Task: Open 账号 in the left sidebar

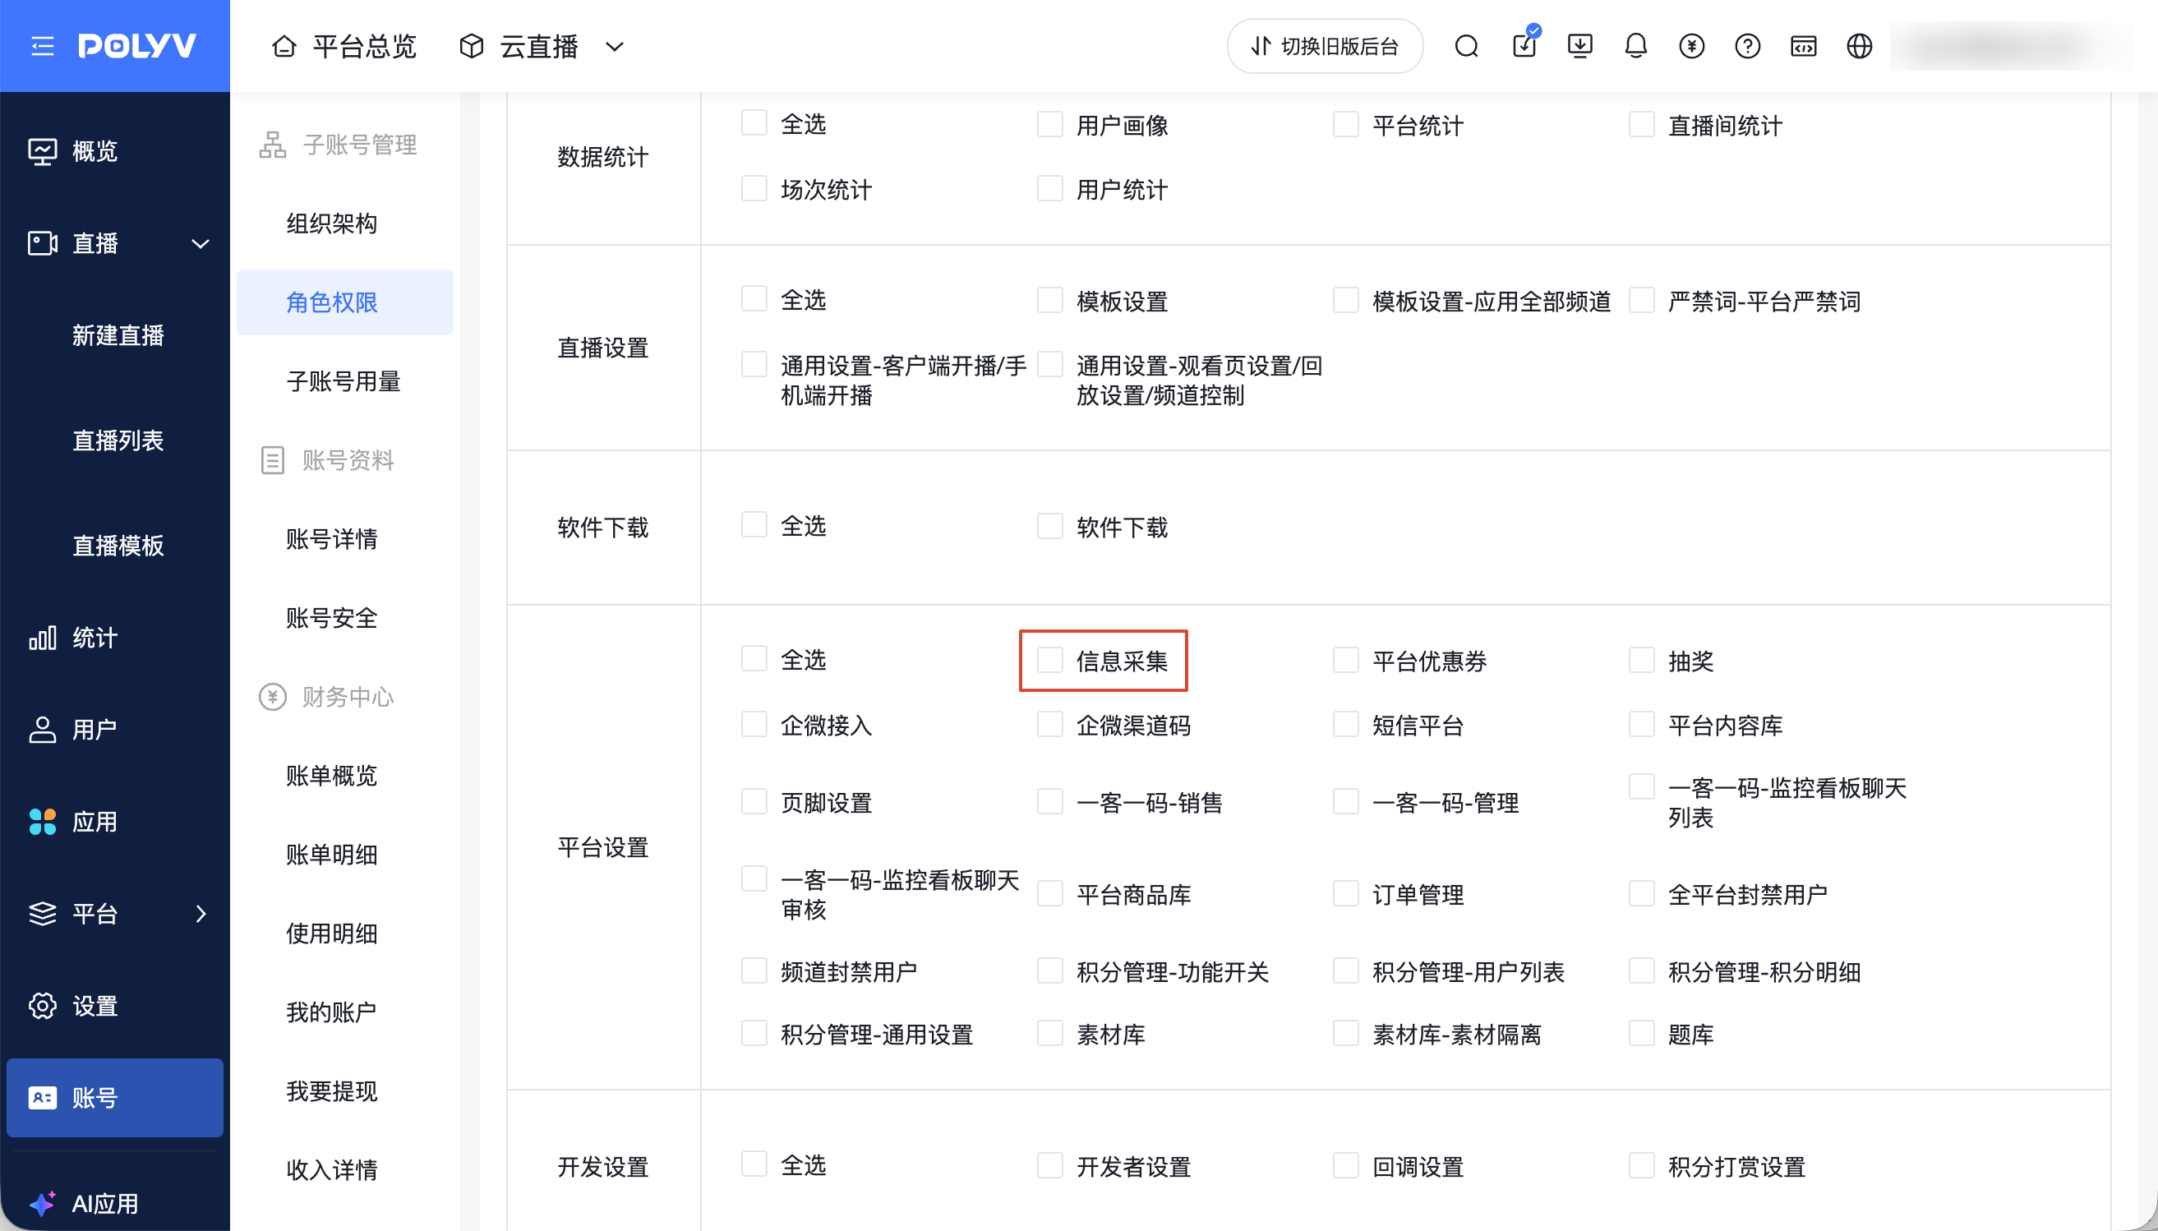Action: coord(115,1097)
